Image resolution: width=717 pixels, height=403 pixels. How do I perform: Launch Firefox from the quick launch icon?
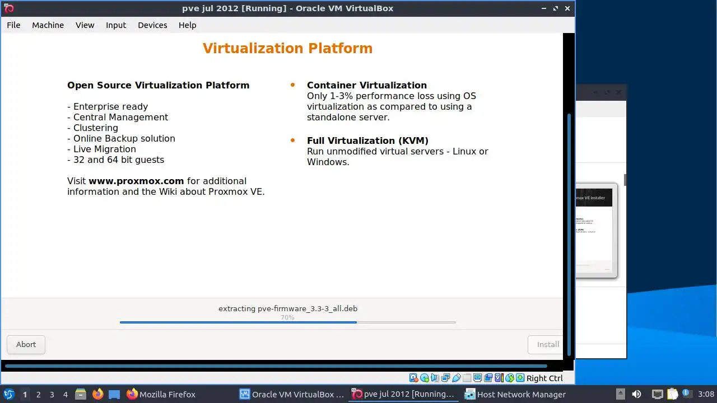[97, 394]
